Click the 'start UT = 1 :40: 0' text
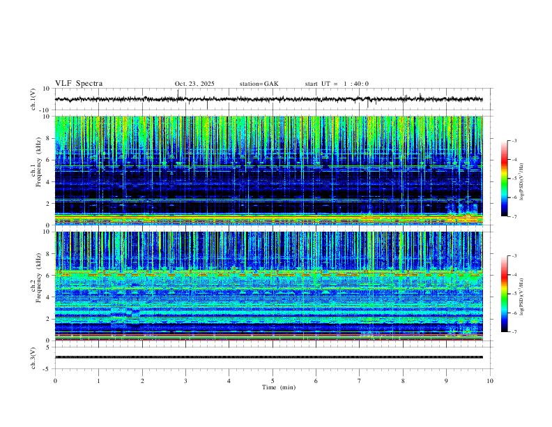 click(x=337, y=84)
